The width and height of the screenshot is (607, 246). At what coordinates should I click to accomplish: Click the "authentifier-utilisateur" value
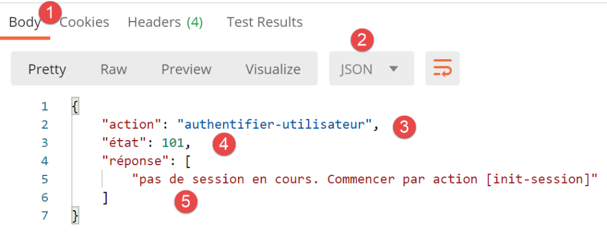pyautogui.click(x=275, y=125)
